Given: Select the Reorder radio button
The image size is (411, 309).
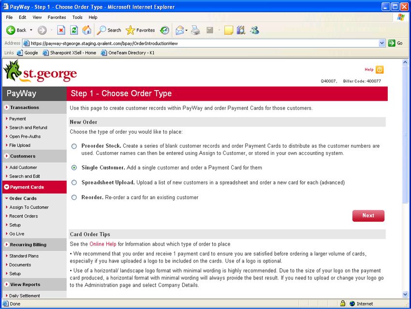Looking at the screenshot, I should (74, 198).
